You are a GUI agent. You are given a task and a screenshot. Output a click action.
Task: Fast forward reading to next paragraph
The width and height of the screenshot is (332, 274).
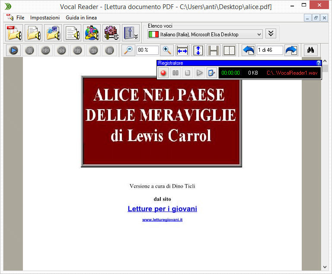click(62, 50)
